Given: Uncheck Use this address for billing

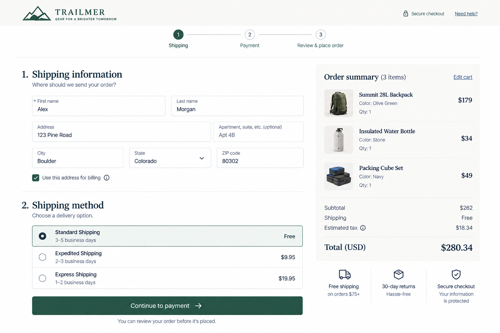Looking at the screenshot, I should click(x=36, y=178).
